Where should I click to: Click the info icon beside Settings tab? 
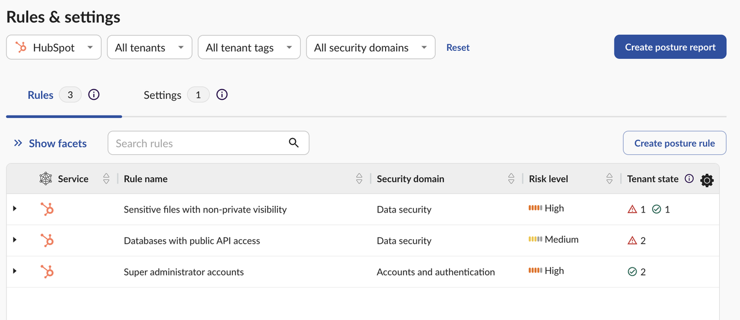point(221,95)
